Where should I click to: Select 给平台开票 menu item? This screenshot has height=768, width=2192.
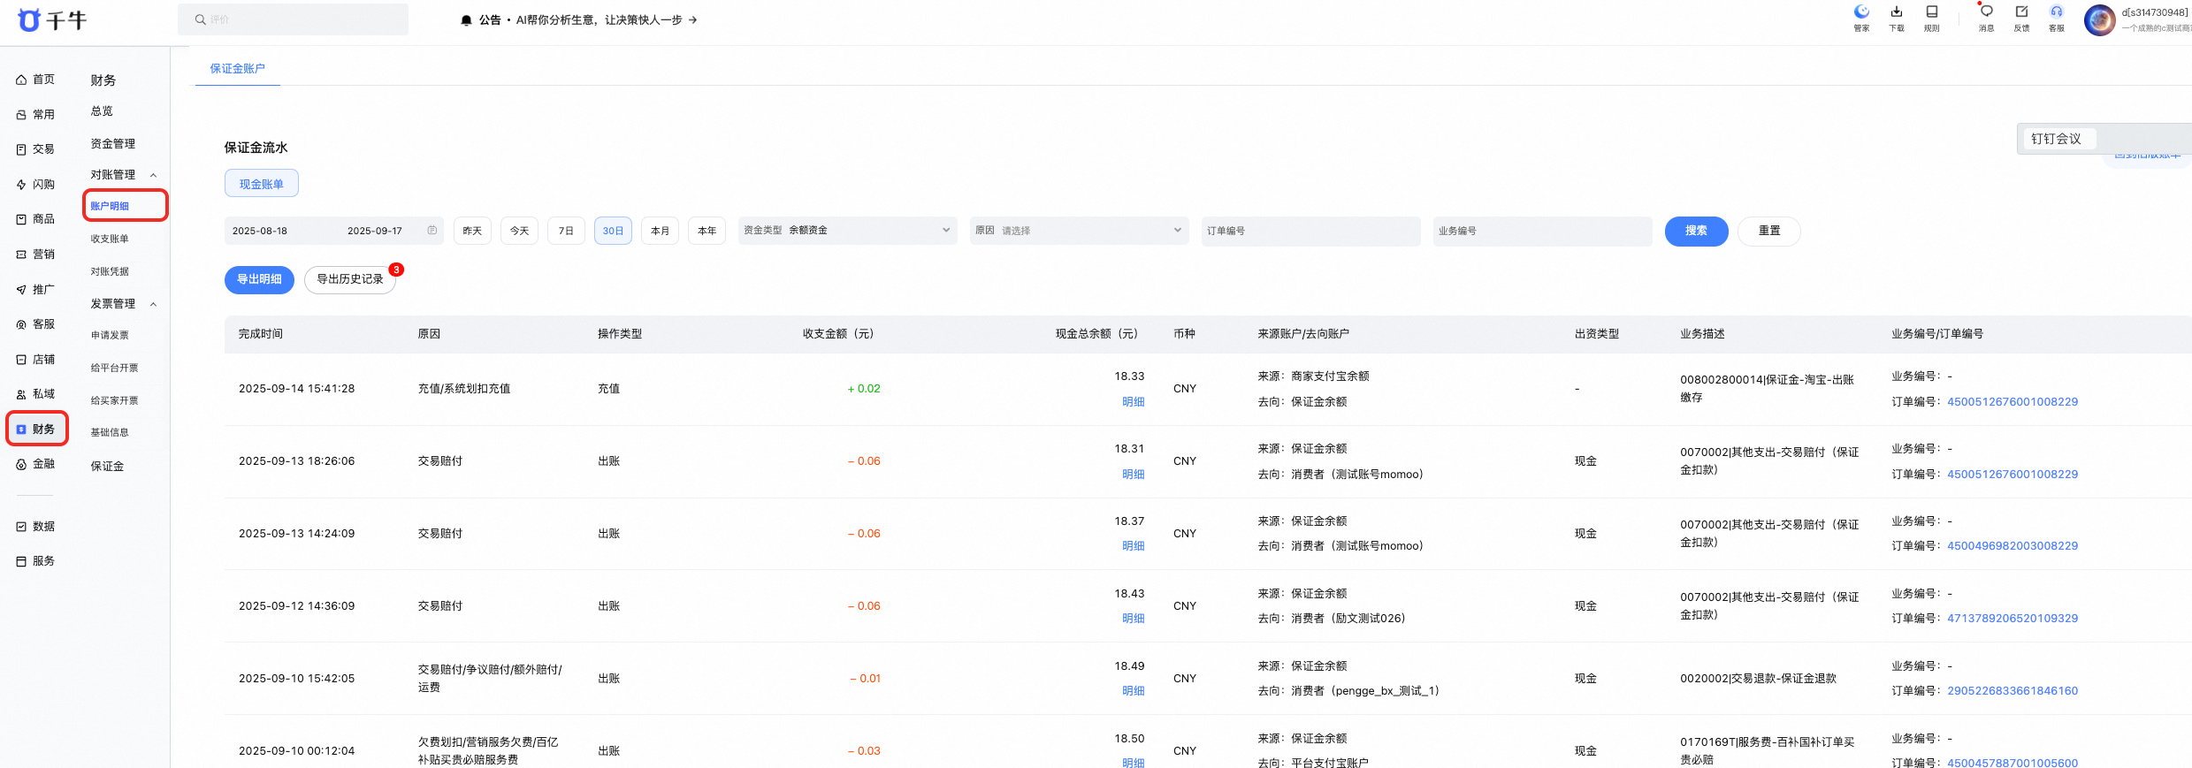coord(115,368)
